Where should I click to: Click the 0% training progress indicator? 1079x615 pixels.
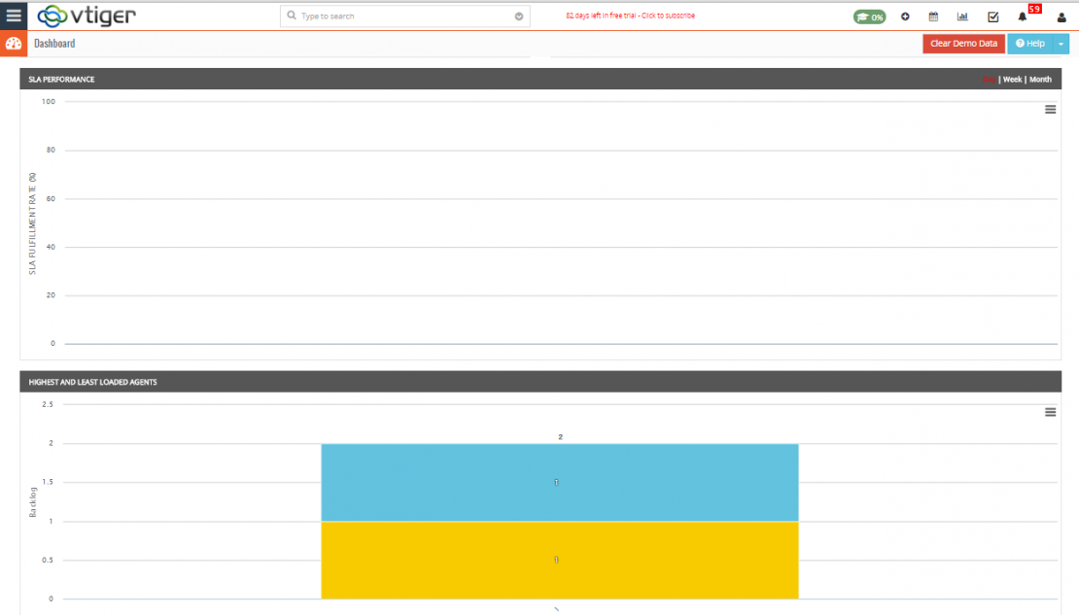point(868,16)
